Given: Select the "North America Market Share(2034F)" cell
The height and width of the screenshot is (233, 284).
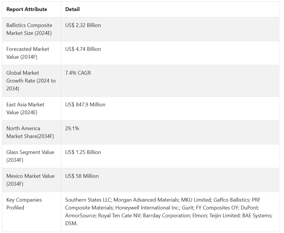Looking at the screenshot, I should (30, 132).
